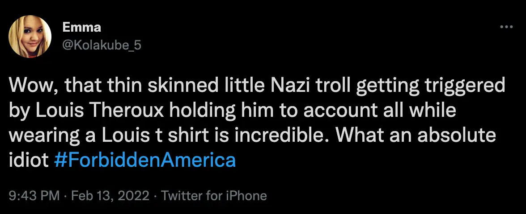The image size is (526, 214).
Task: Open the display name Emma's profile
Action: (82, 27)
